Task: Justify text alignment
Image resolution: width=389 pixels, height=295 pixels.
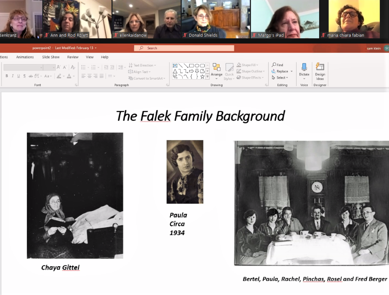Action: [101, 76]
